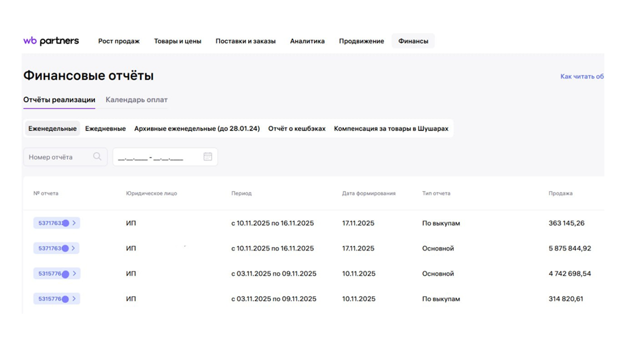This screenshot has height=344, width=625.
Task: Open the Товары и цены menu
Action: tap(178, 41)
